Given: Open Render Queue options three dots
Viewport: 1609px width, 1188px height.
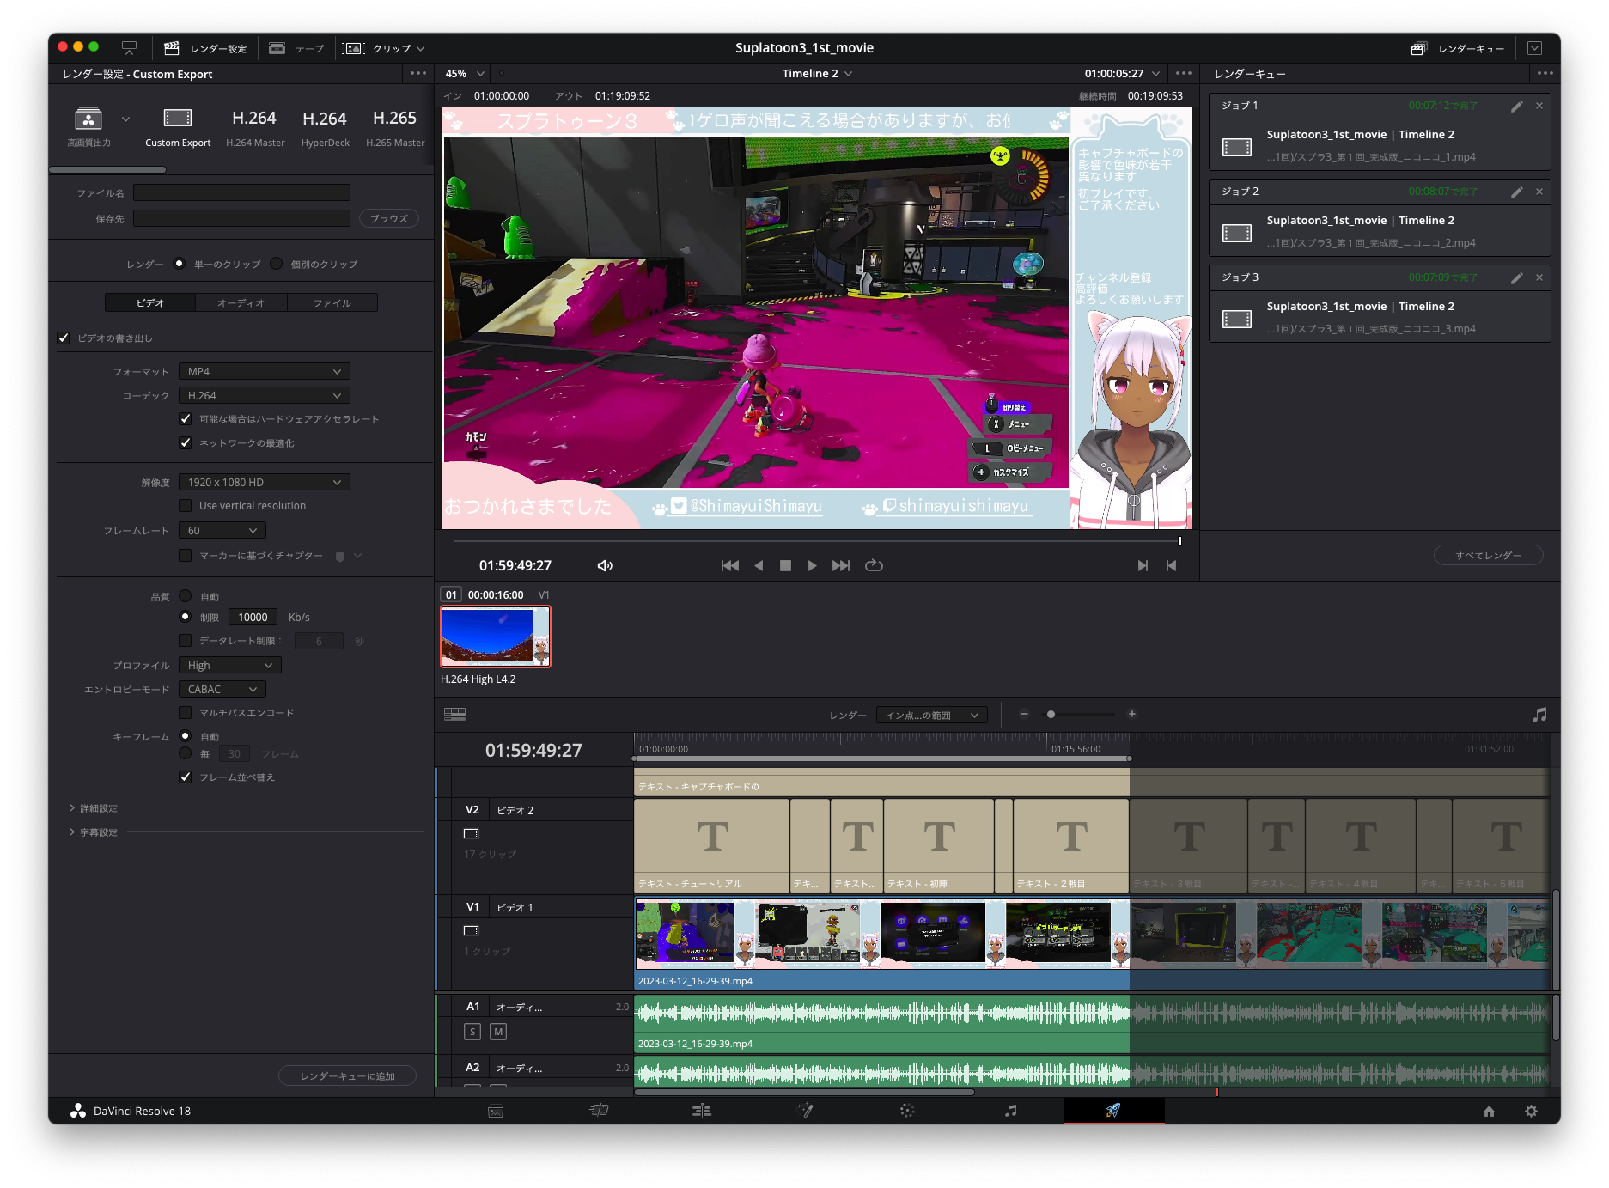Looking at the screenshot, I should pos(1545,74).
